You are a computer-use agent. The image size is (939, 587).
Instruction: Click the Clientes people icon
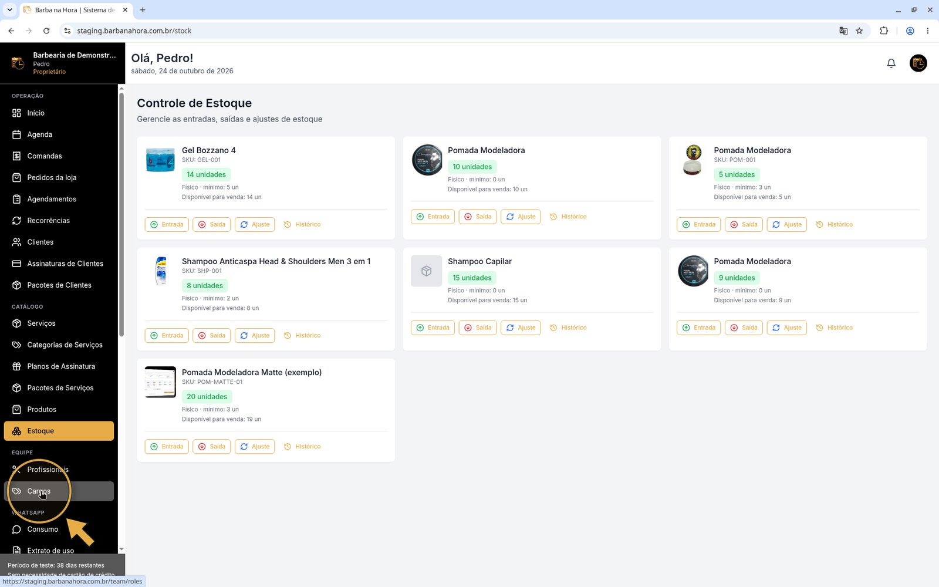(16, 242)
